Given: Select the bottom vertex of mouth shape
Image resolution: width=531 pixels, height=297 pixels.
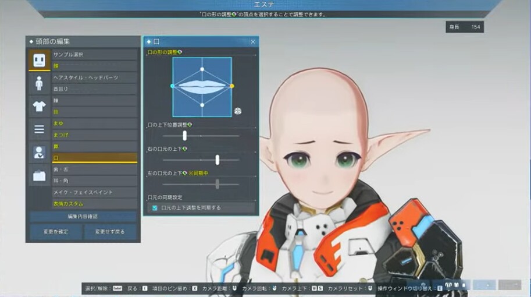Looking at the screenshot, I should click(x=202, y=105).
